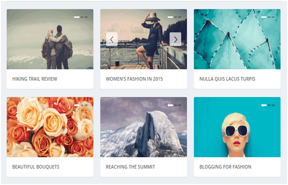Open the Reaching the Summit post title
The image size is (288, 185).
(130, 167)
